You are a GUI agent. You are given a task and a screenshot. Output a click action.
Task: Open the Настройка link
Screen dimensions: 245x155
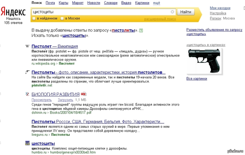point(218,13)
